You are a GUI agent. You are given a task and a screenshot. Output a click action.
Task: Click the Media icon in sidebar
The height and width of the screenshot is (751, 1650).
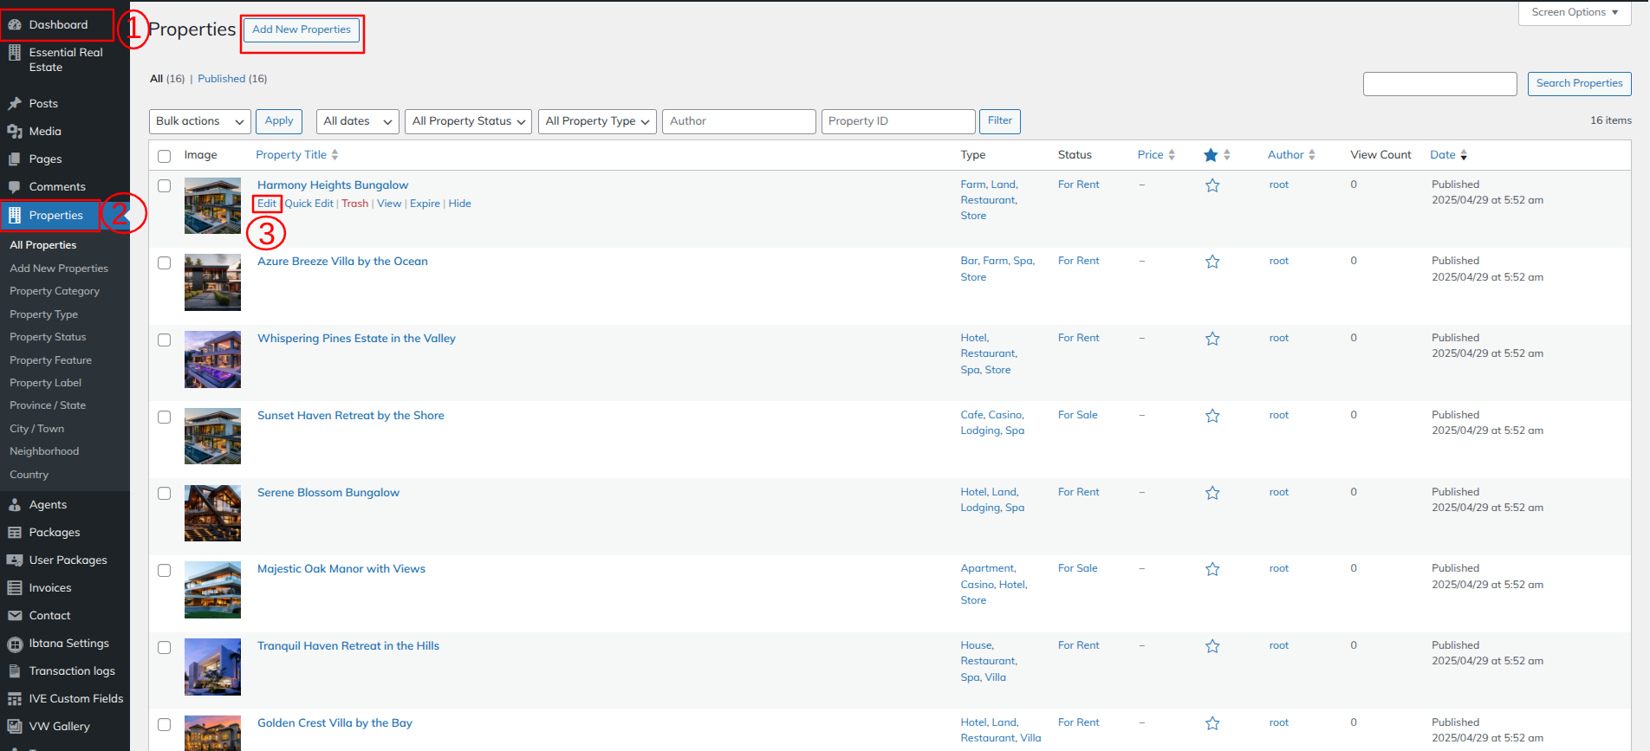coord(15,132)
